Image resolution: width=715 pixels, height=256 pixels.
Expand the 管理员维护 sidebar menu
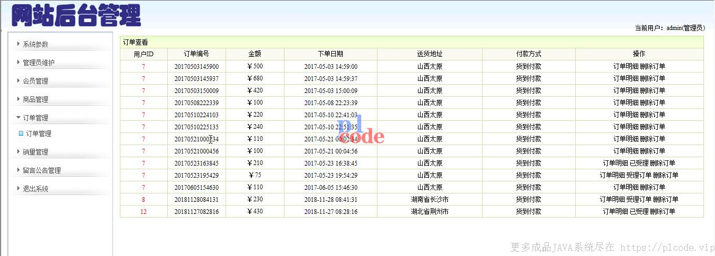click(38, 63)
